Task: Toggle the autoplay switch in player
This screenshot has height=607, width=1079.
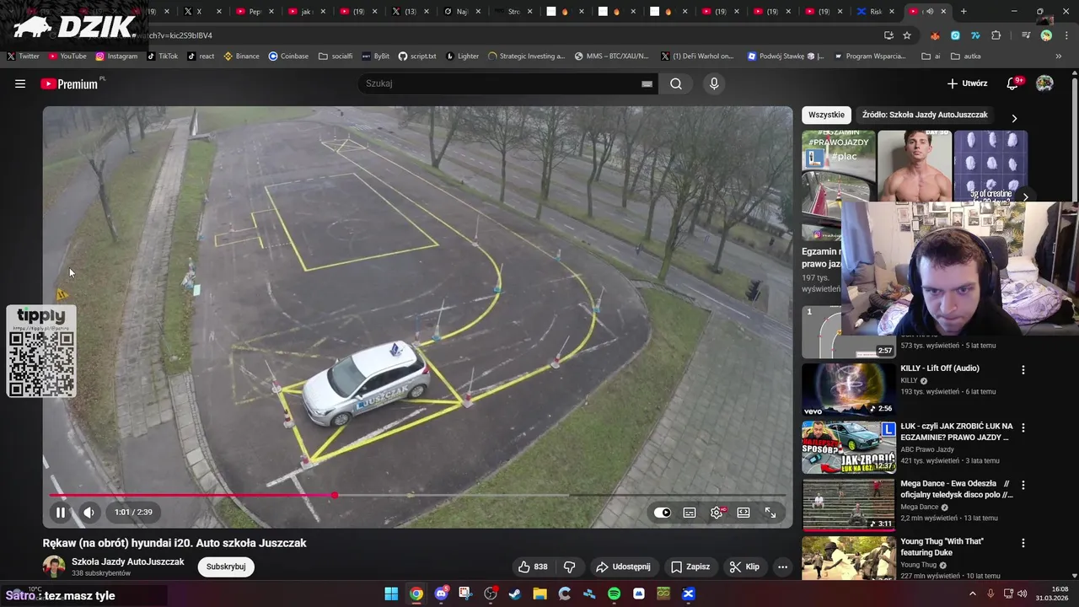Action: 663,512
